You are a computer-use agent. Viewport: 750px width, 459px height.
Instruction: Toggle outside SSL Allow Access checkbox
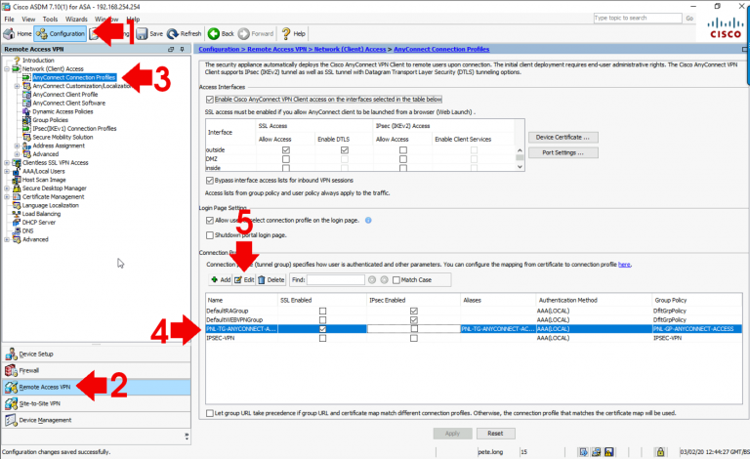pos(286,150)
